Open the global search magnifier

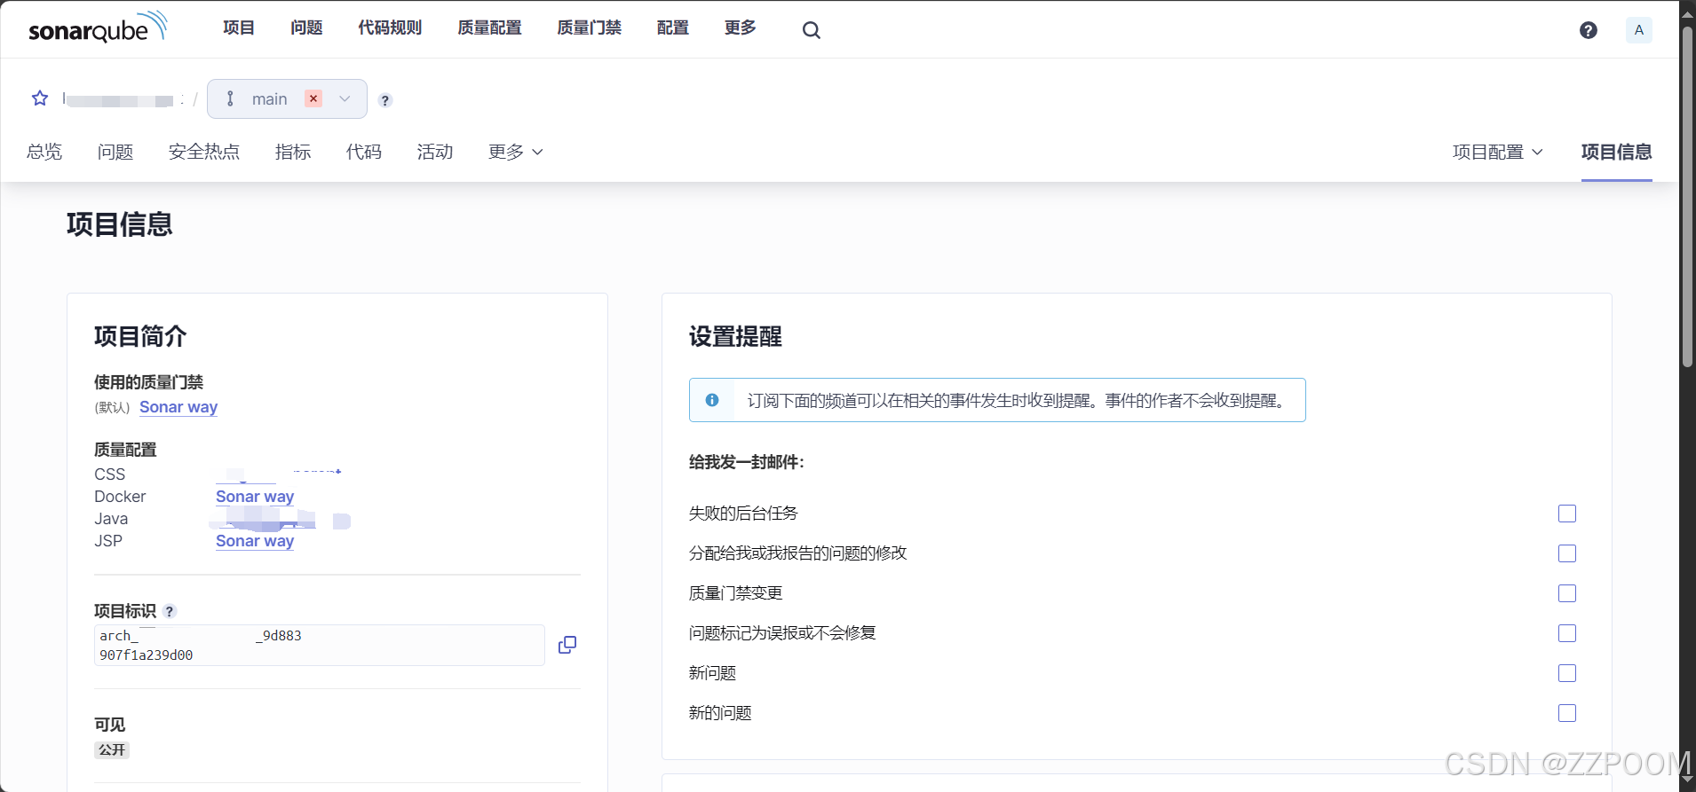coord(811,30)
